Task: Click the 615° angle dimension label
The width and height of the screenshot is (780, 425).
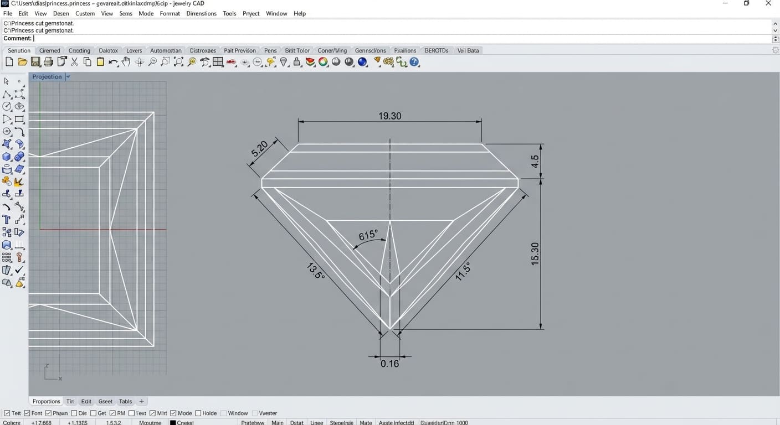Action: tap(368, 235)
